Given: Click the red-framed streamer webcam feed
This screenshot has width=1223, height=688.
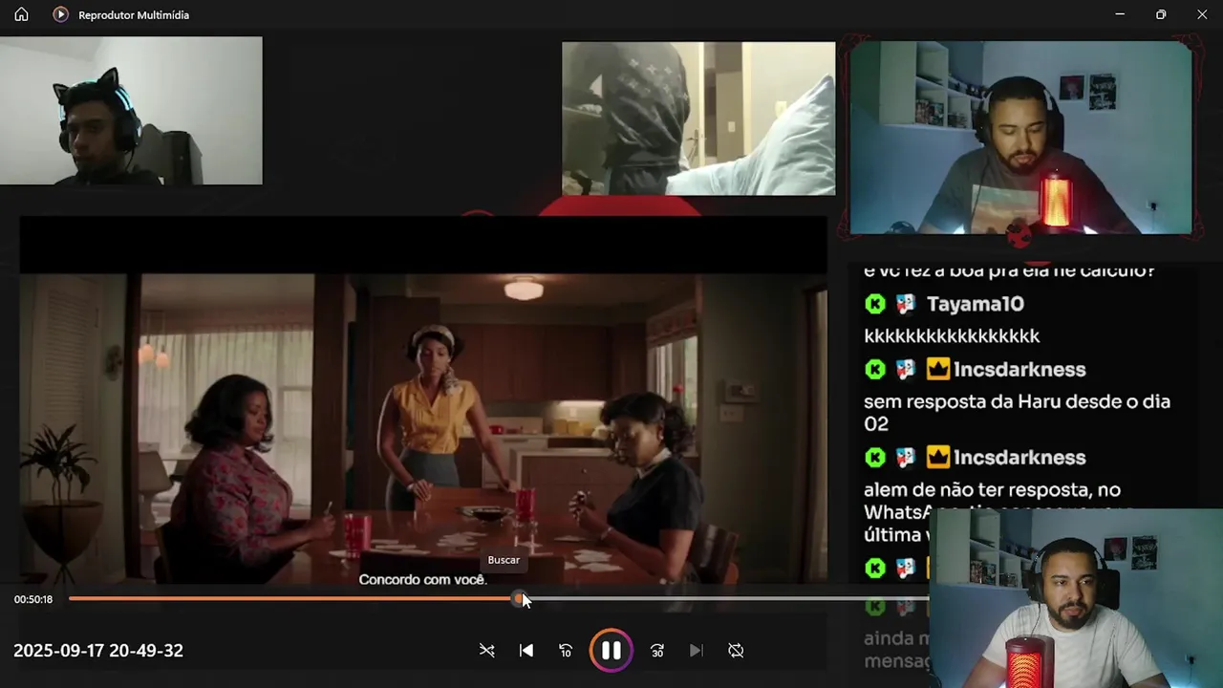Looking at the screenshot, I should 1020,137.
